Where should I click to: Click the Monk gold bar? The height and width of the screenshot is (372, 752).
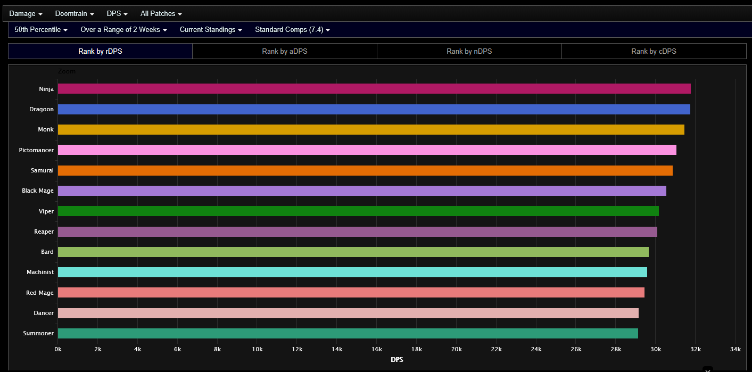point(371,129)
